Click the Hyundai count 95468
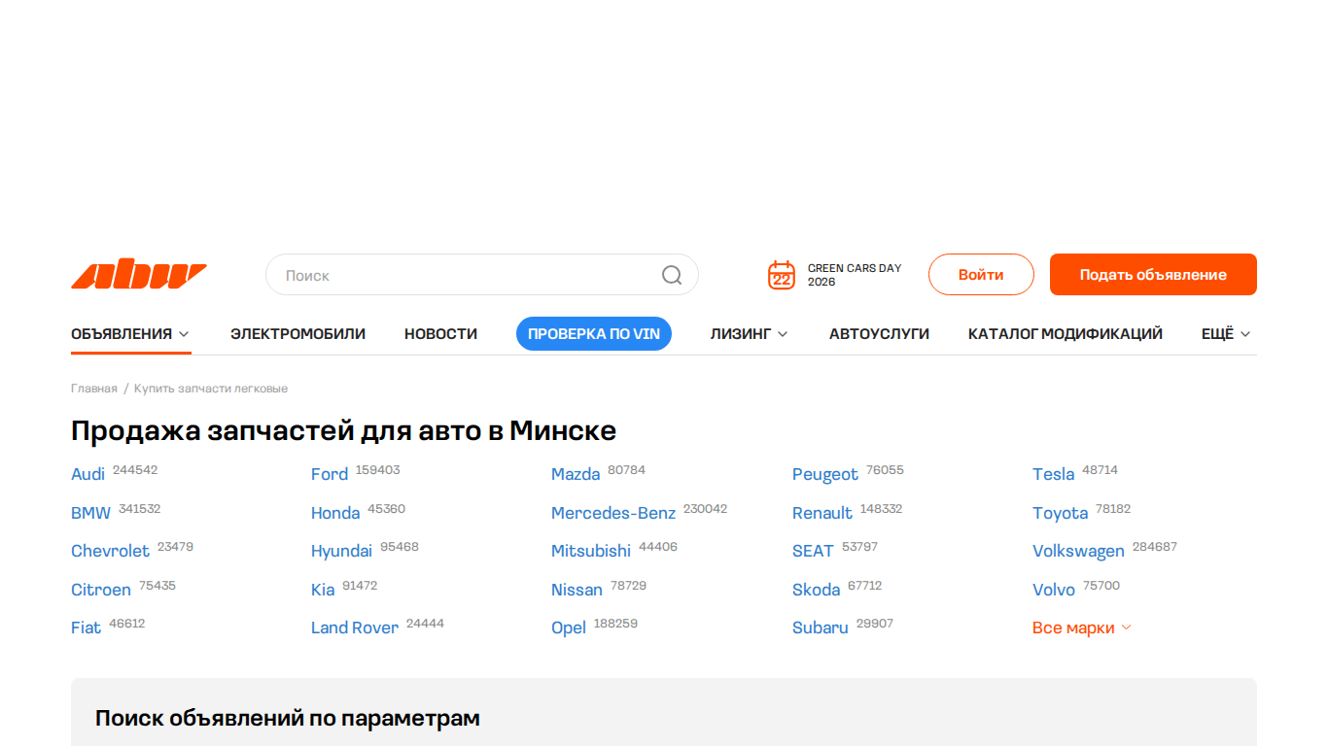Viewport: 1328px width, 746px height. 400,547
